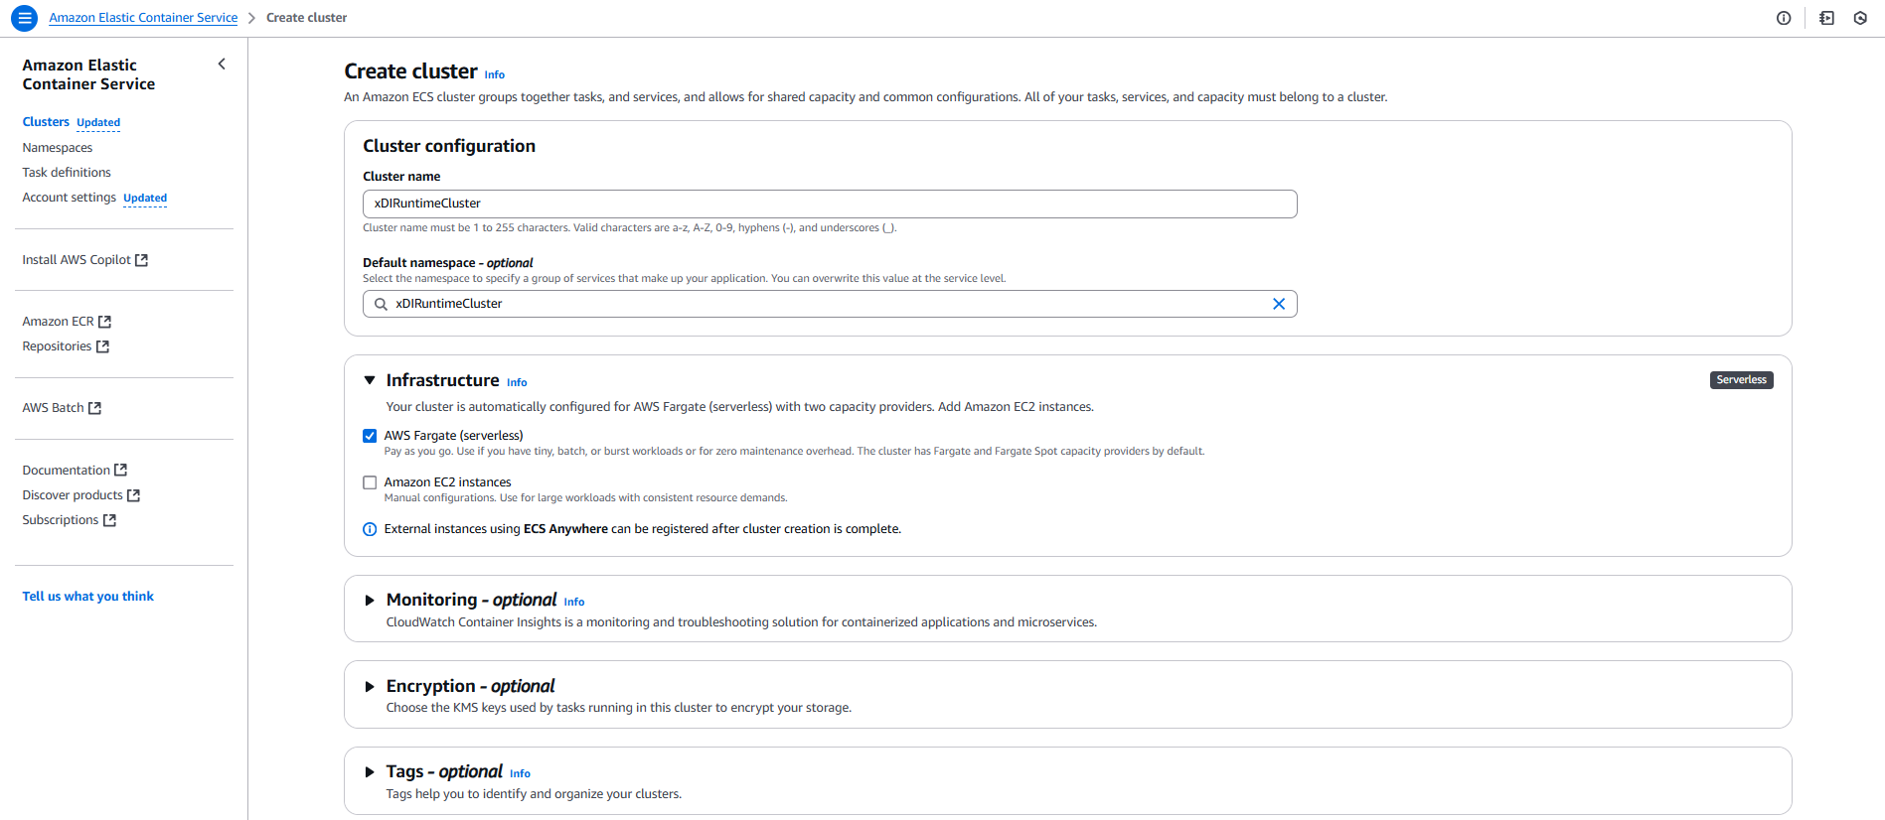Click the hexagon clock icon top-right
The height and width of the screenshot is (820, 1885).
pyautogui.click(x=1860, y=18)
